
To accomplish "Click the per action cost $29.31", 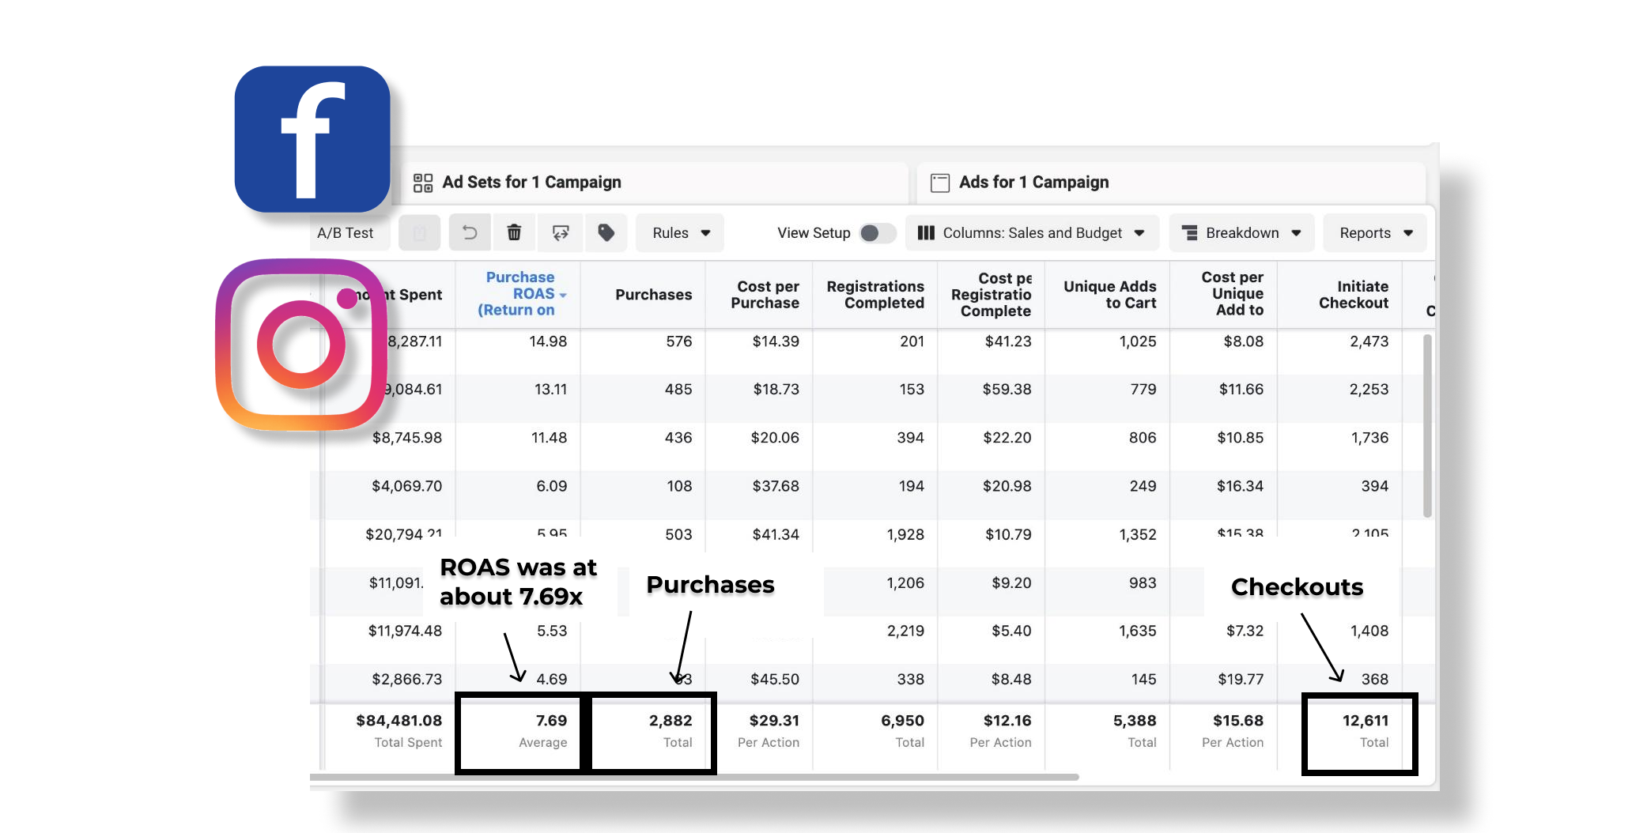I will [x=774, y=721].
